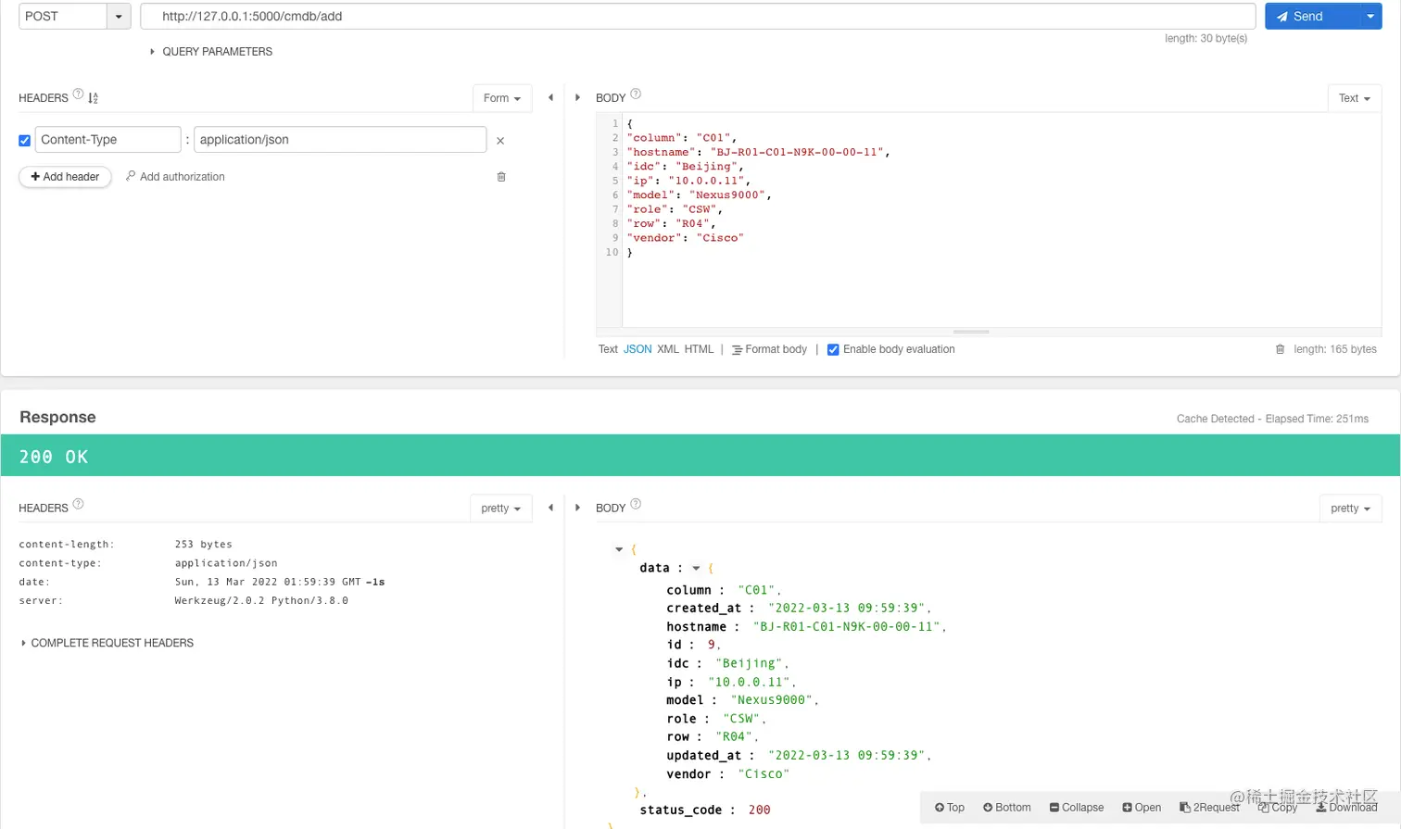Switch body format to JSON
The image size is (1401, 829).
637,349
